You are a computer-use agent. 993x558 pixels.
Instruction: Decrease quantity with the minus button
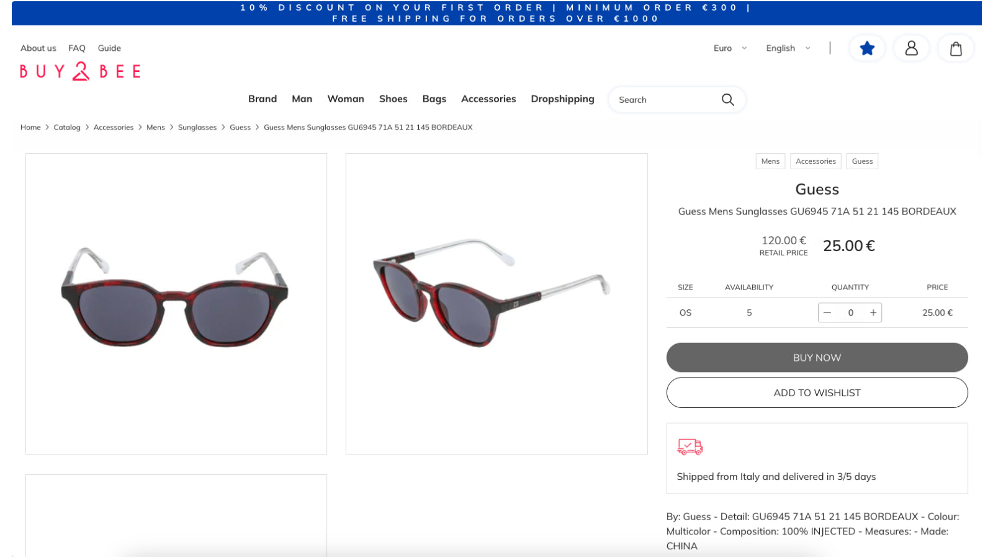coord(827,313)
